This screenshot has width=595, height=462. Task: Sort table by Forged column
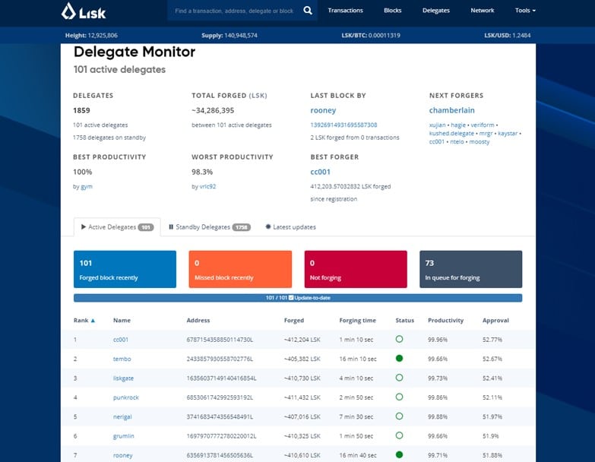tap(294, 321)
